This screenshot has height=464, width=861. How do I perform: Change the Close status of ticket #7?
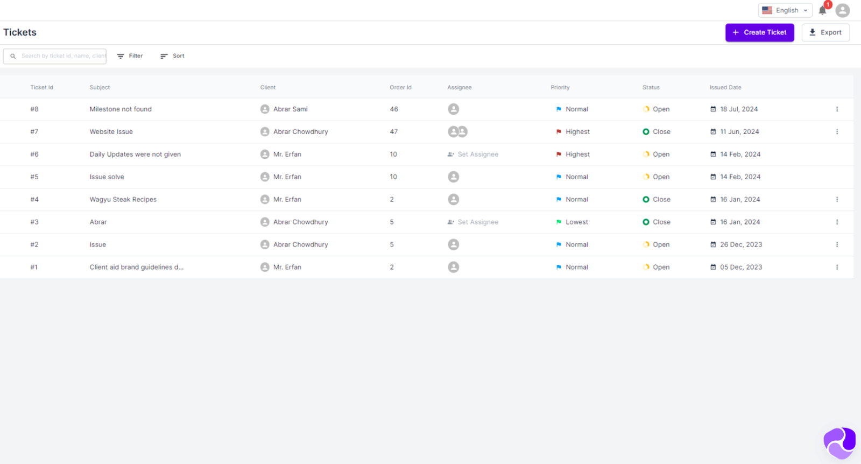click(657, 132)
